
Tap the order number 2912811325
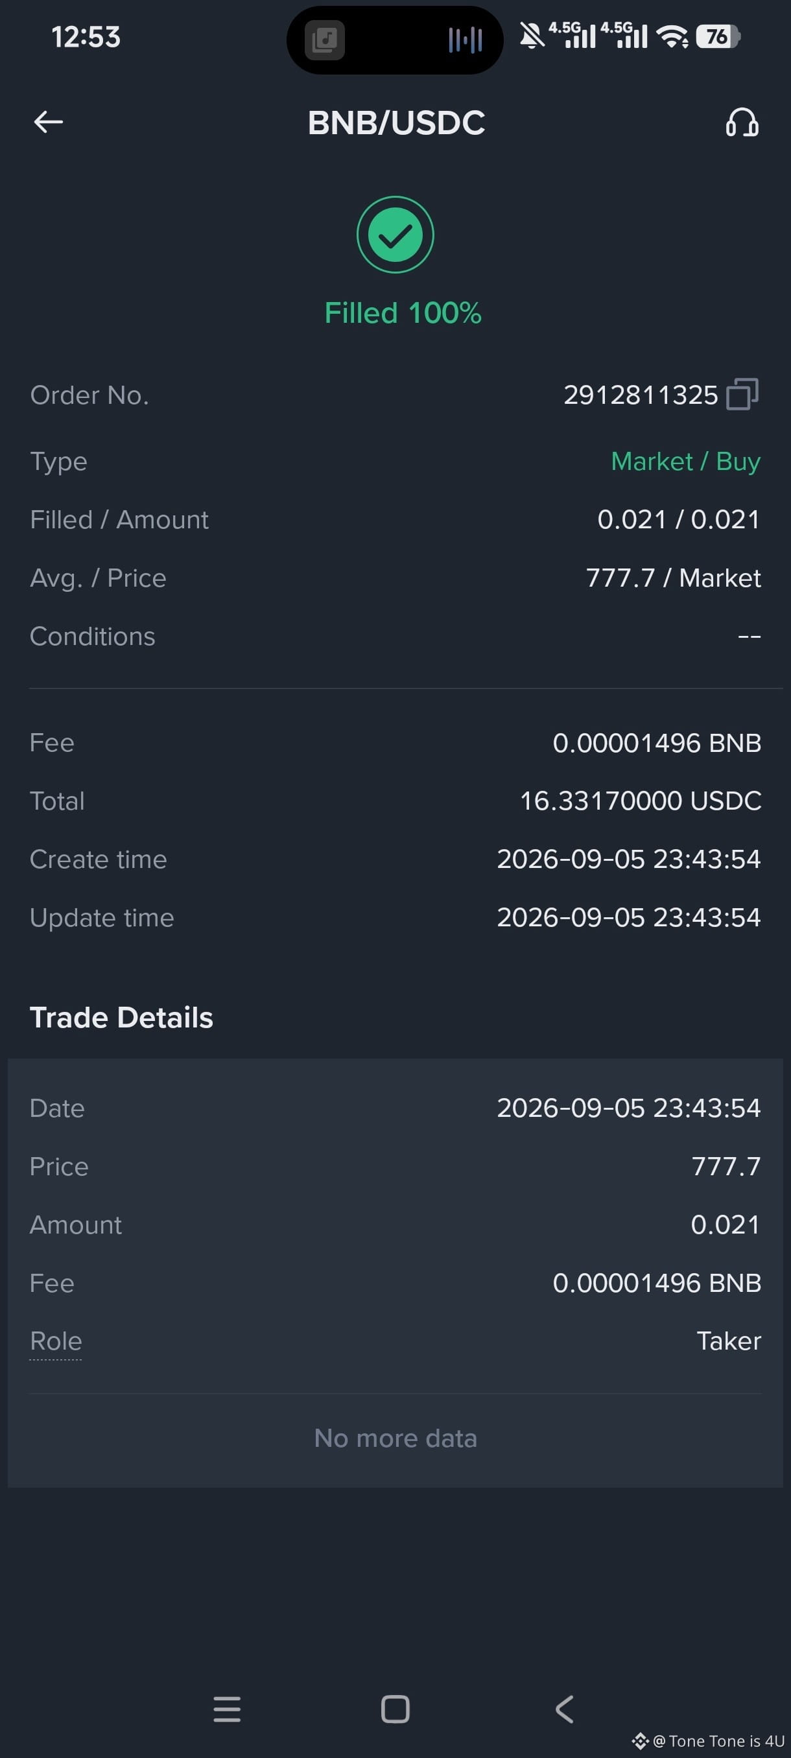[x=640, y=395]
